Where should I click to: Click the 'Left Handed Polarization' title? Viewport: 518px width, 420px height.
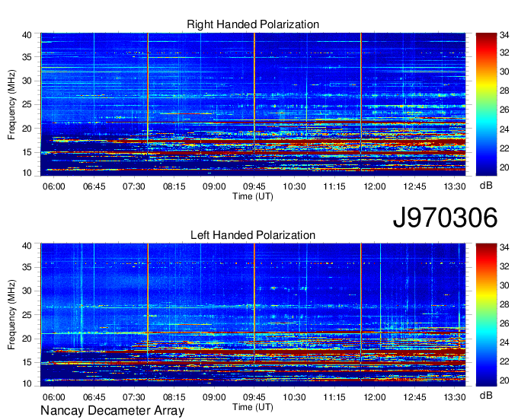pyautogui.click(x=253, y=235)
